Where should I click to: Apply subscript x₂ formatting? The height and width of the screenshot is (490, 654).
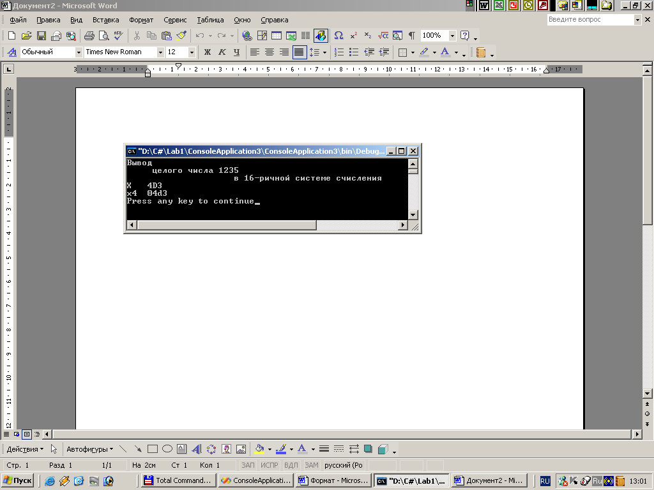point(368,36)
